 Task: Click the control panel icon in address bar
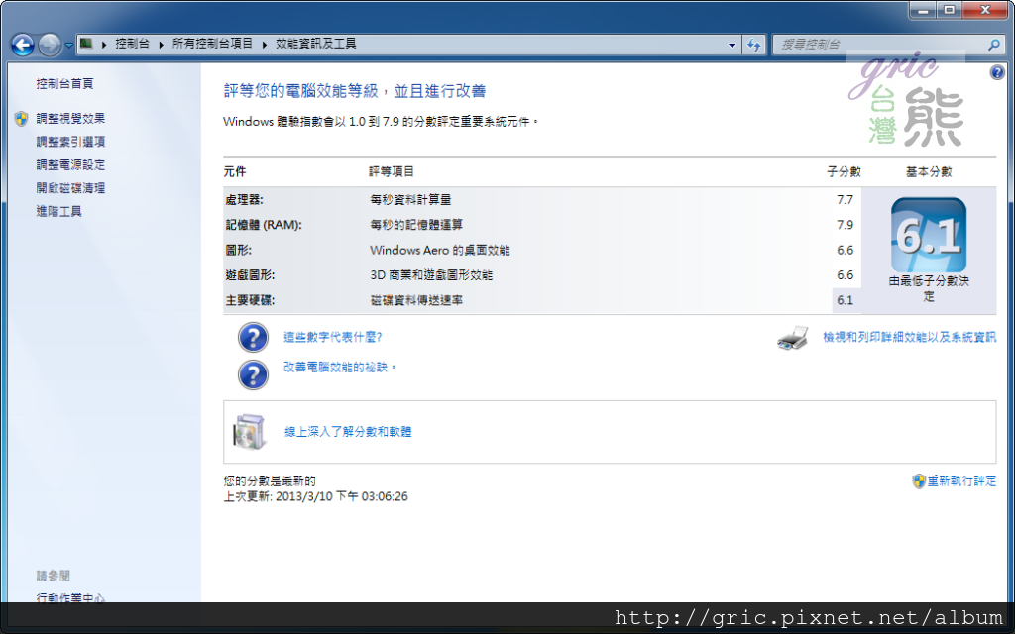[x=86, y=44]
